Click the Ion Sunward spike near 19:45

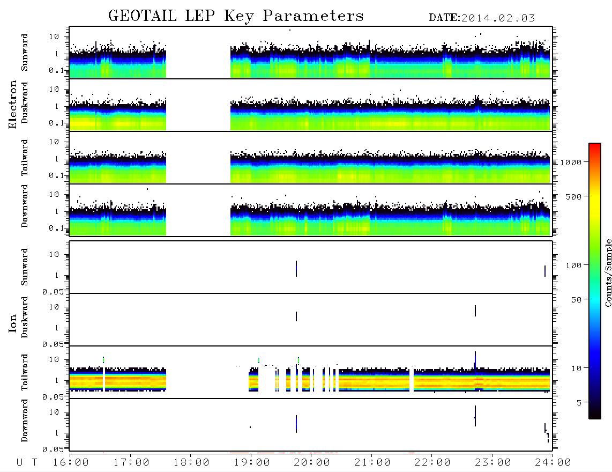pos(296,268)
